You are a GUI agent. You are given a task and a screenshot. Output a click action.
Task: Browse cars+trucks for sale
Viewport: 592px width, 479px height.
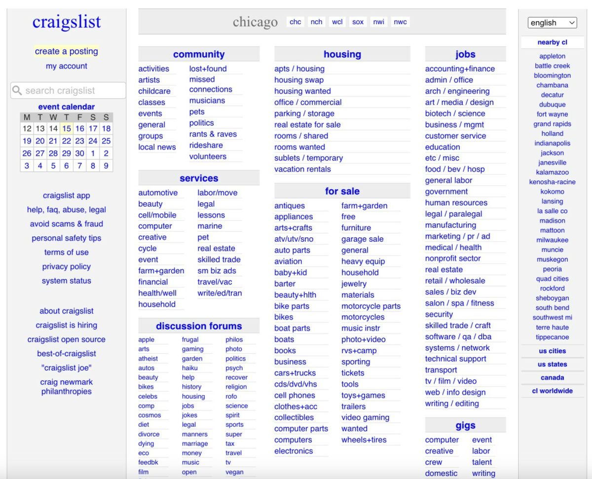click(295, 373)
